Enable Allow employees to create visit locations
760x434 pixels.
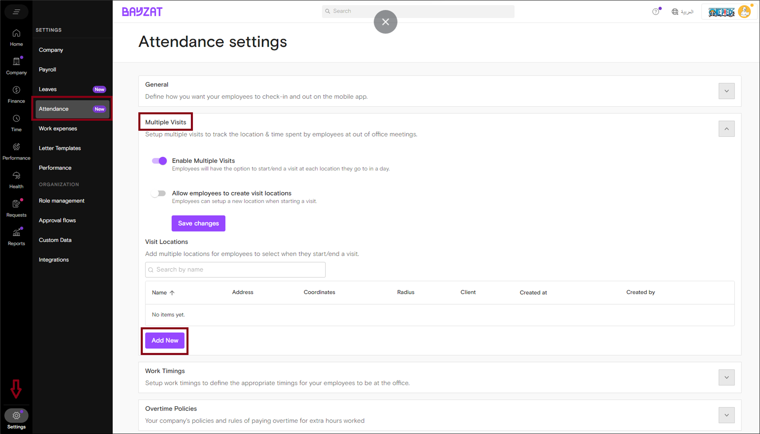point(158,193)
